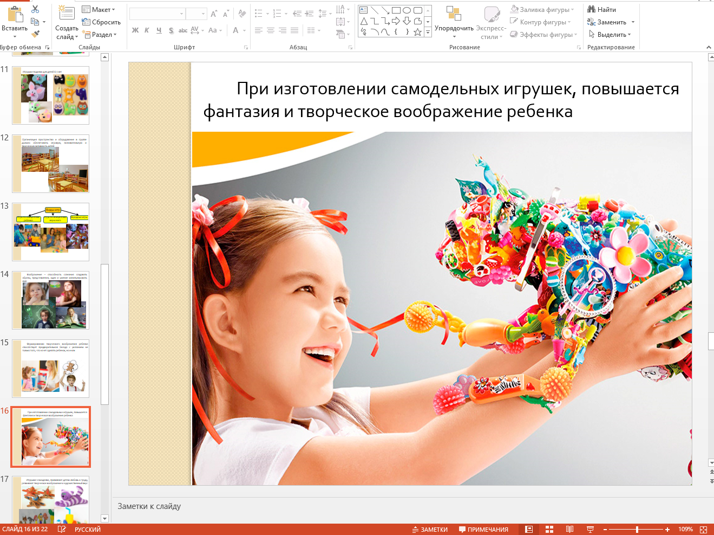Viewport: 714px width, 535px height.
Task: Choose the diagonal arrow line shape
Action: (385, 10)
